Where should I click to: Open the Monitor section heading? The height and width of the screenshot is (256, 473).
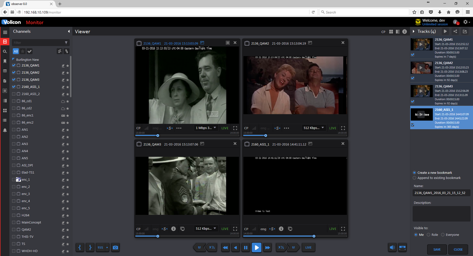pos(35,22)
